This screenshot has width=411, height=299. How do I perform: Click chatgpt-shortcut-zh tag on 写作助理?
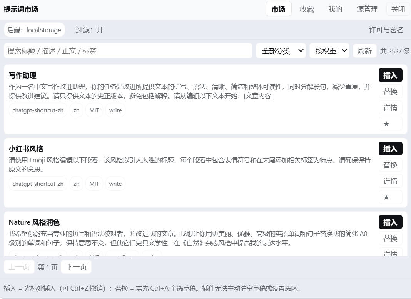click(x=38, y=110)
